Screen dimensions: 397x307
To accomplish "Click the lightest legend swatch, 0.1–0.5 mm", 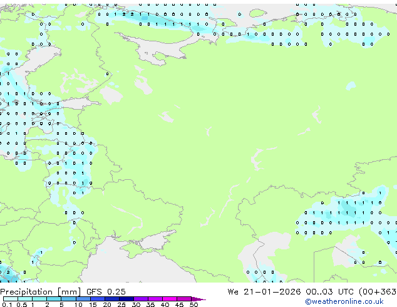I will 11,299.
